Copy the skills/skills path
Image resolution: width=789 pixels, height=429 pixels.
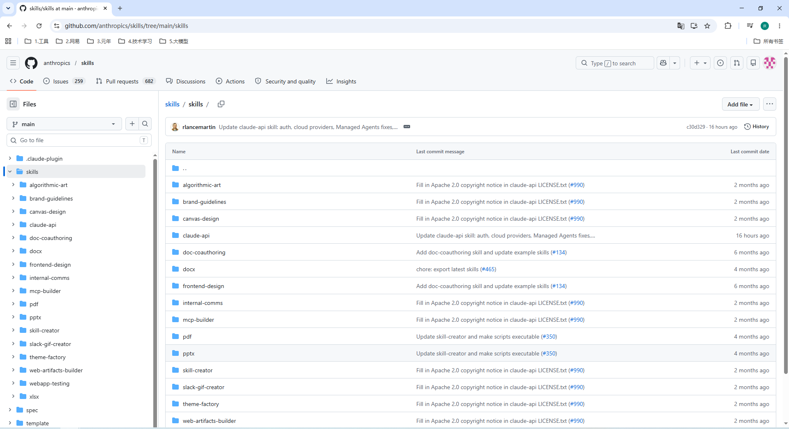tap(221, 104)
